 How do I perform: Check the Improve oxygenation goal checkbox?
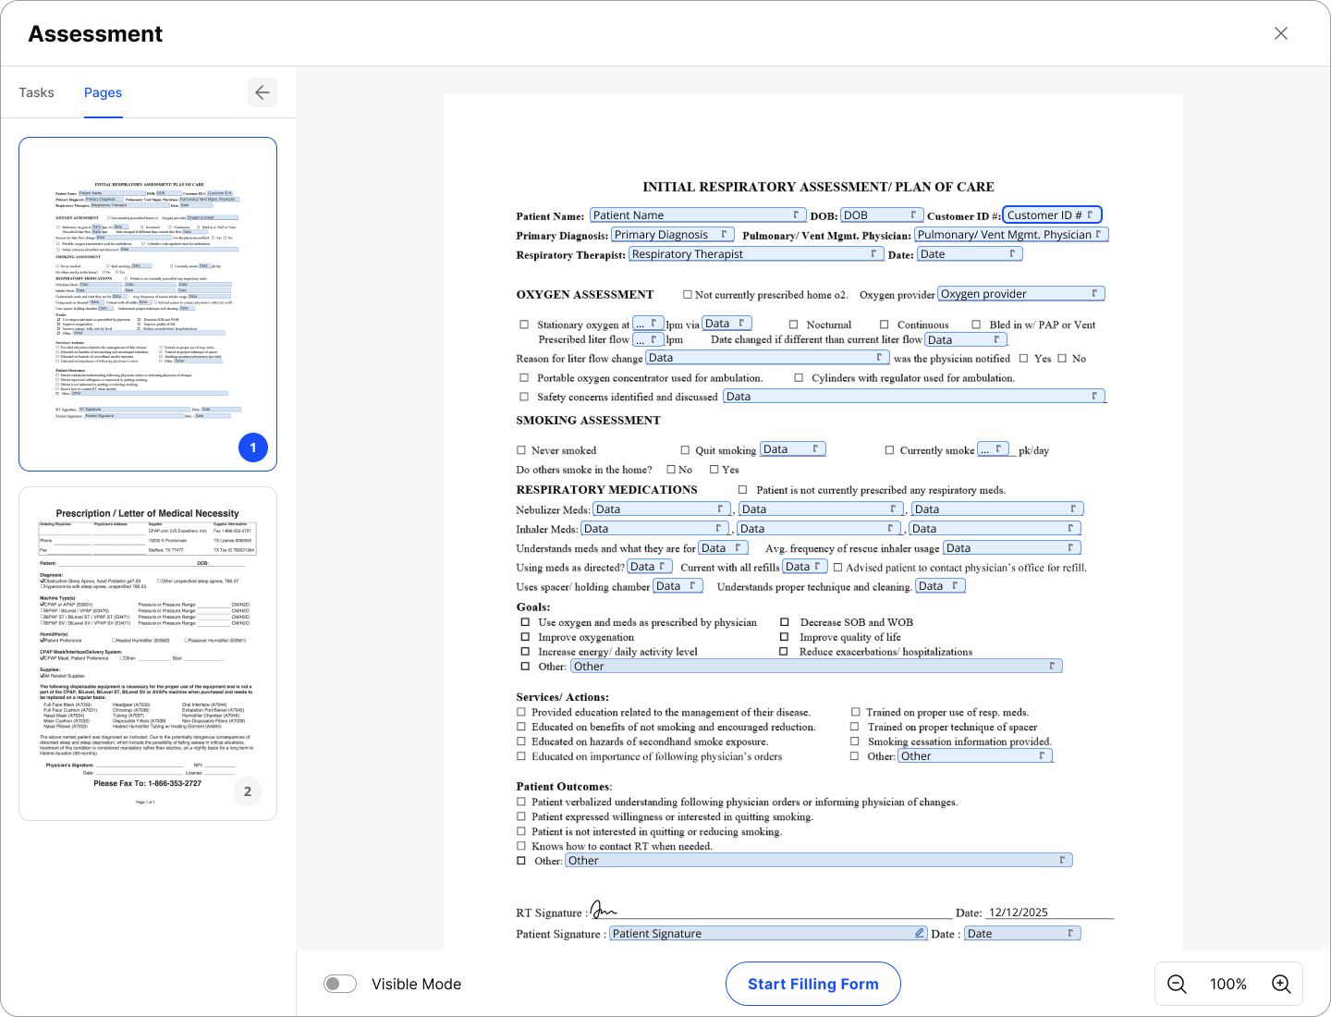525,637
